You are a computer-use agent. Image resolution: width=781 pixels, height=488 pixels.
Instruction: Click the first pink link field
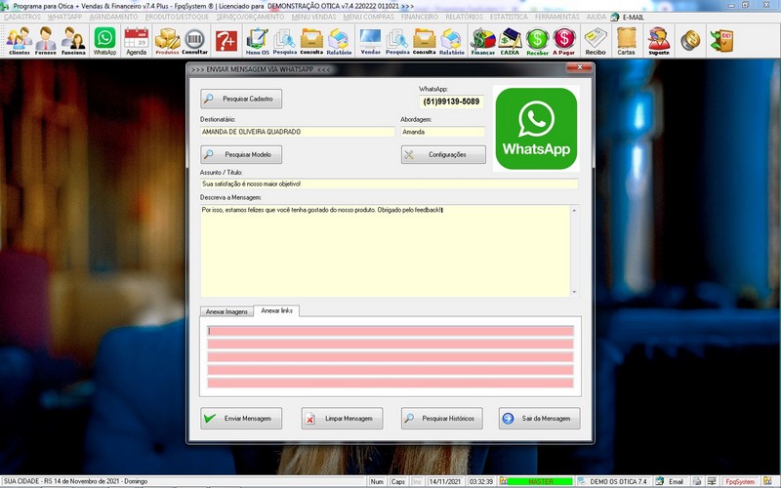pos(390,331)
